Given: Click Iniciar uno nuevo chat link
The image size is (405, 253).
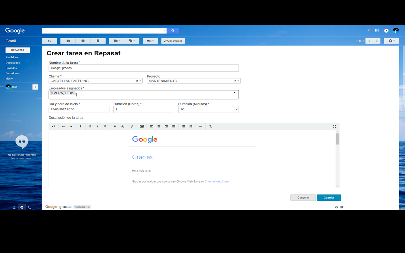Looking at the screenshot, I should (x=22, y=158).
